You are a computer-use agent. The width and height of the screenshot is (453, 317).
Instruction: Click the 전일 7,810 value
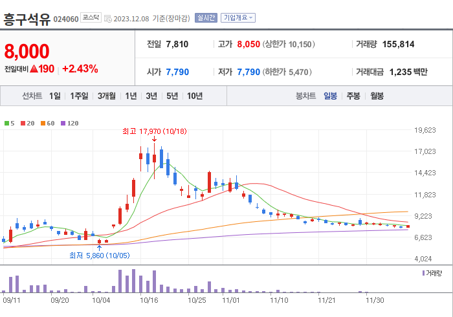coord(177,44)
